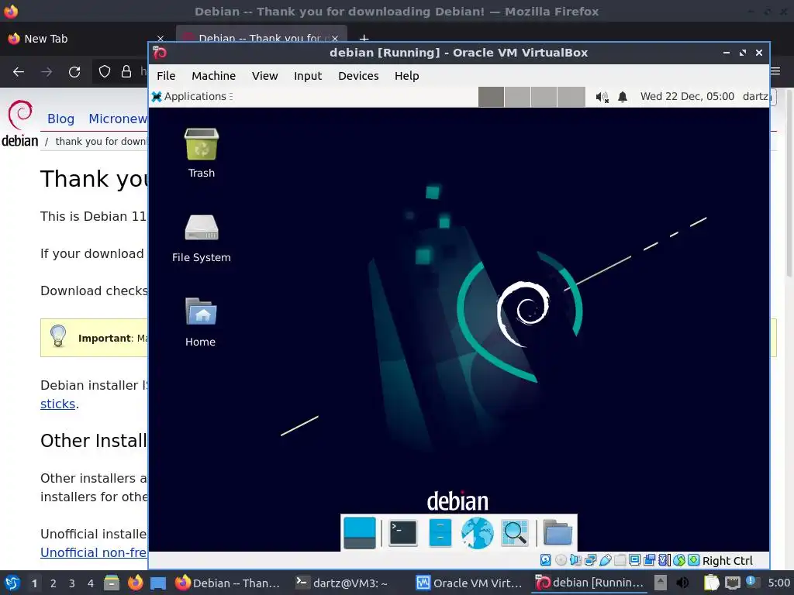Click muted volume icon in guest panel
Image resolution: width=794 pixels, height=595 pixels.
[602, 97]
